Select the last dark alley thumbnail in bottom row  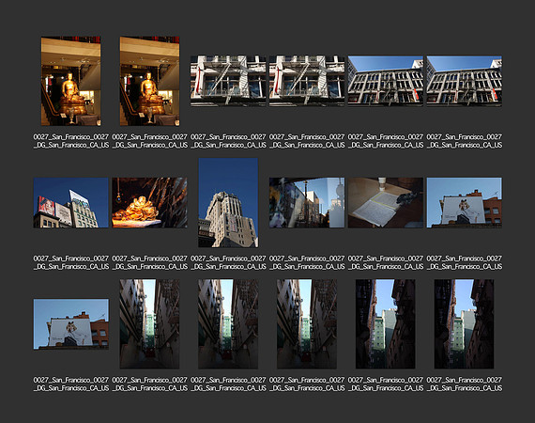[464, 324]
